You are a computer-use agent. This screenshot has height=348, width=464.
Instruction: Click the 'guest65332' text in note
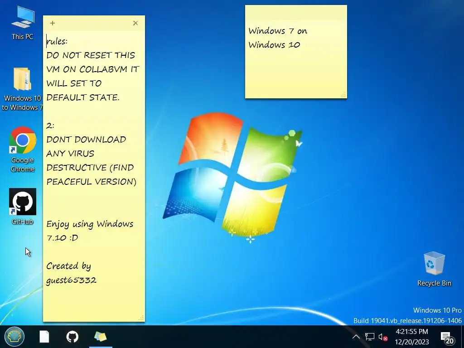(71, 280)
